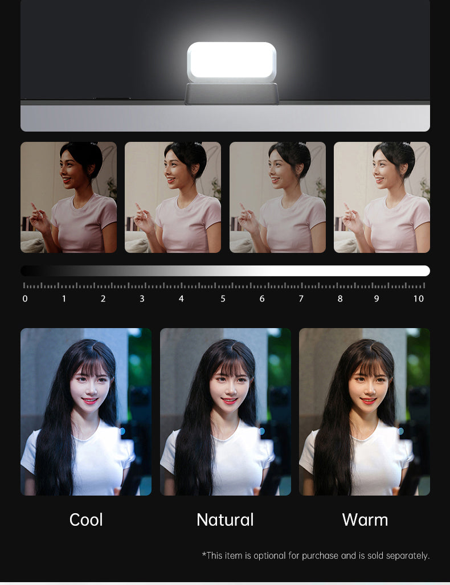Click the light's clip mount base
The height and width of the screenshot is (585, 450).
(231, 94)
